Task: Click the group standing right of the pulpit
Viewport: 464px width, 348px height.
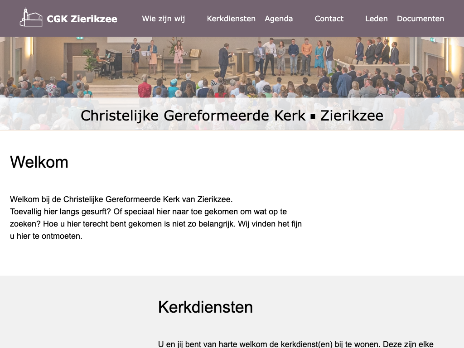Action: pos(295,57)
